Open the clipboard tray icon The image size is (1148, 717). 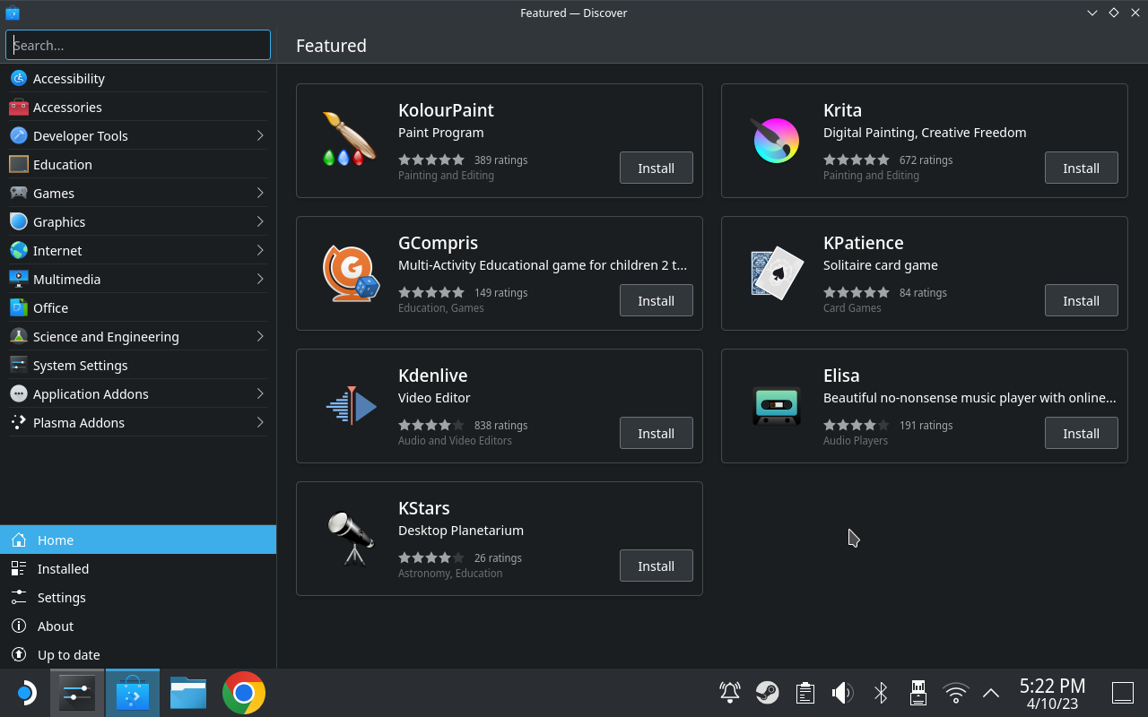coord(804,693)
